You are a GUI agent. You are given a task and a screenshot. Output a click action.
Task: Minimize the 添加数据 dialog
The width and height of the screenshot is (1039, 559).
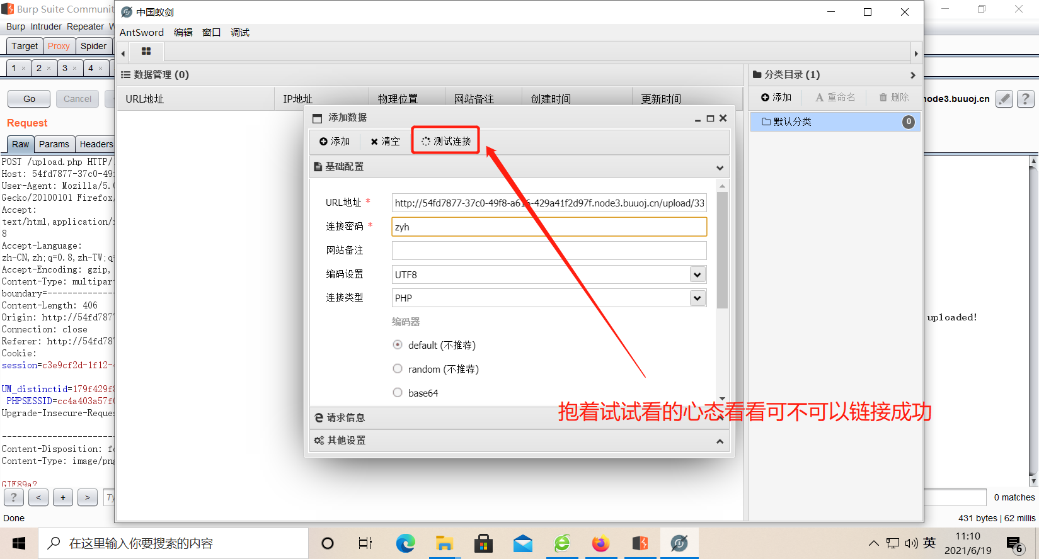point(697,118)
